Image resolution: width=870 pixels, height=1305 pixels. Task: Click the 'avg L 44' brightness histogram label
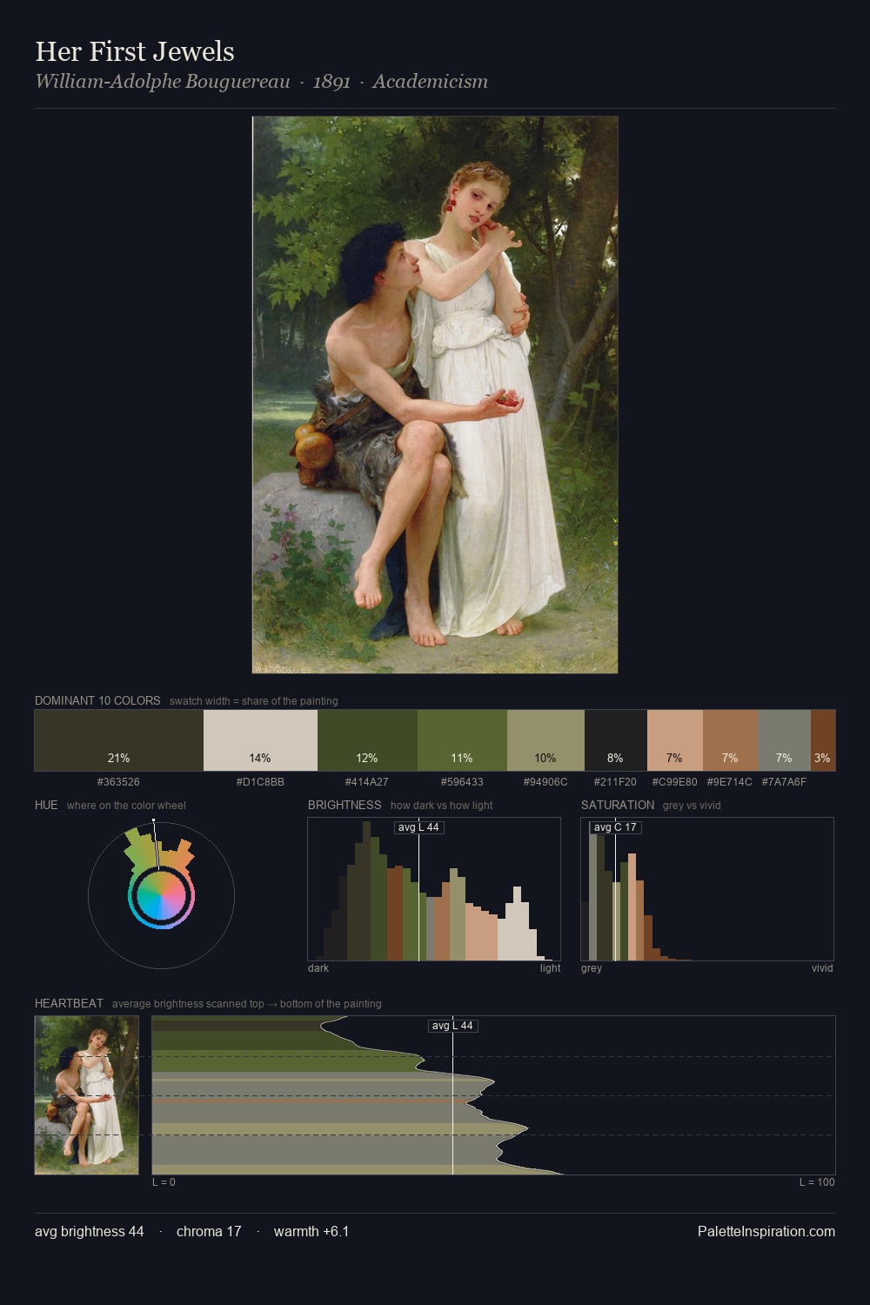point(418,827)
